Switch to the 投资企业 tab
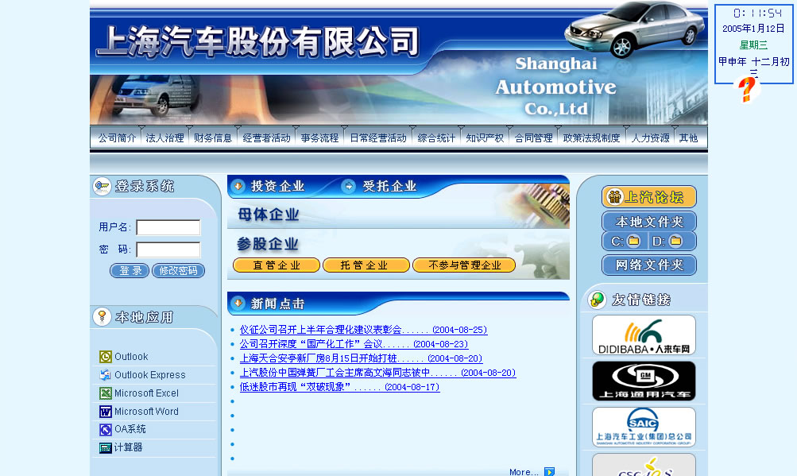Screen dimensions: 797x476 coord(277,186)
